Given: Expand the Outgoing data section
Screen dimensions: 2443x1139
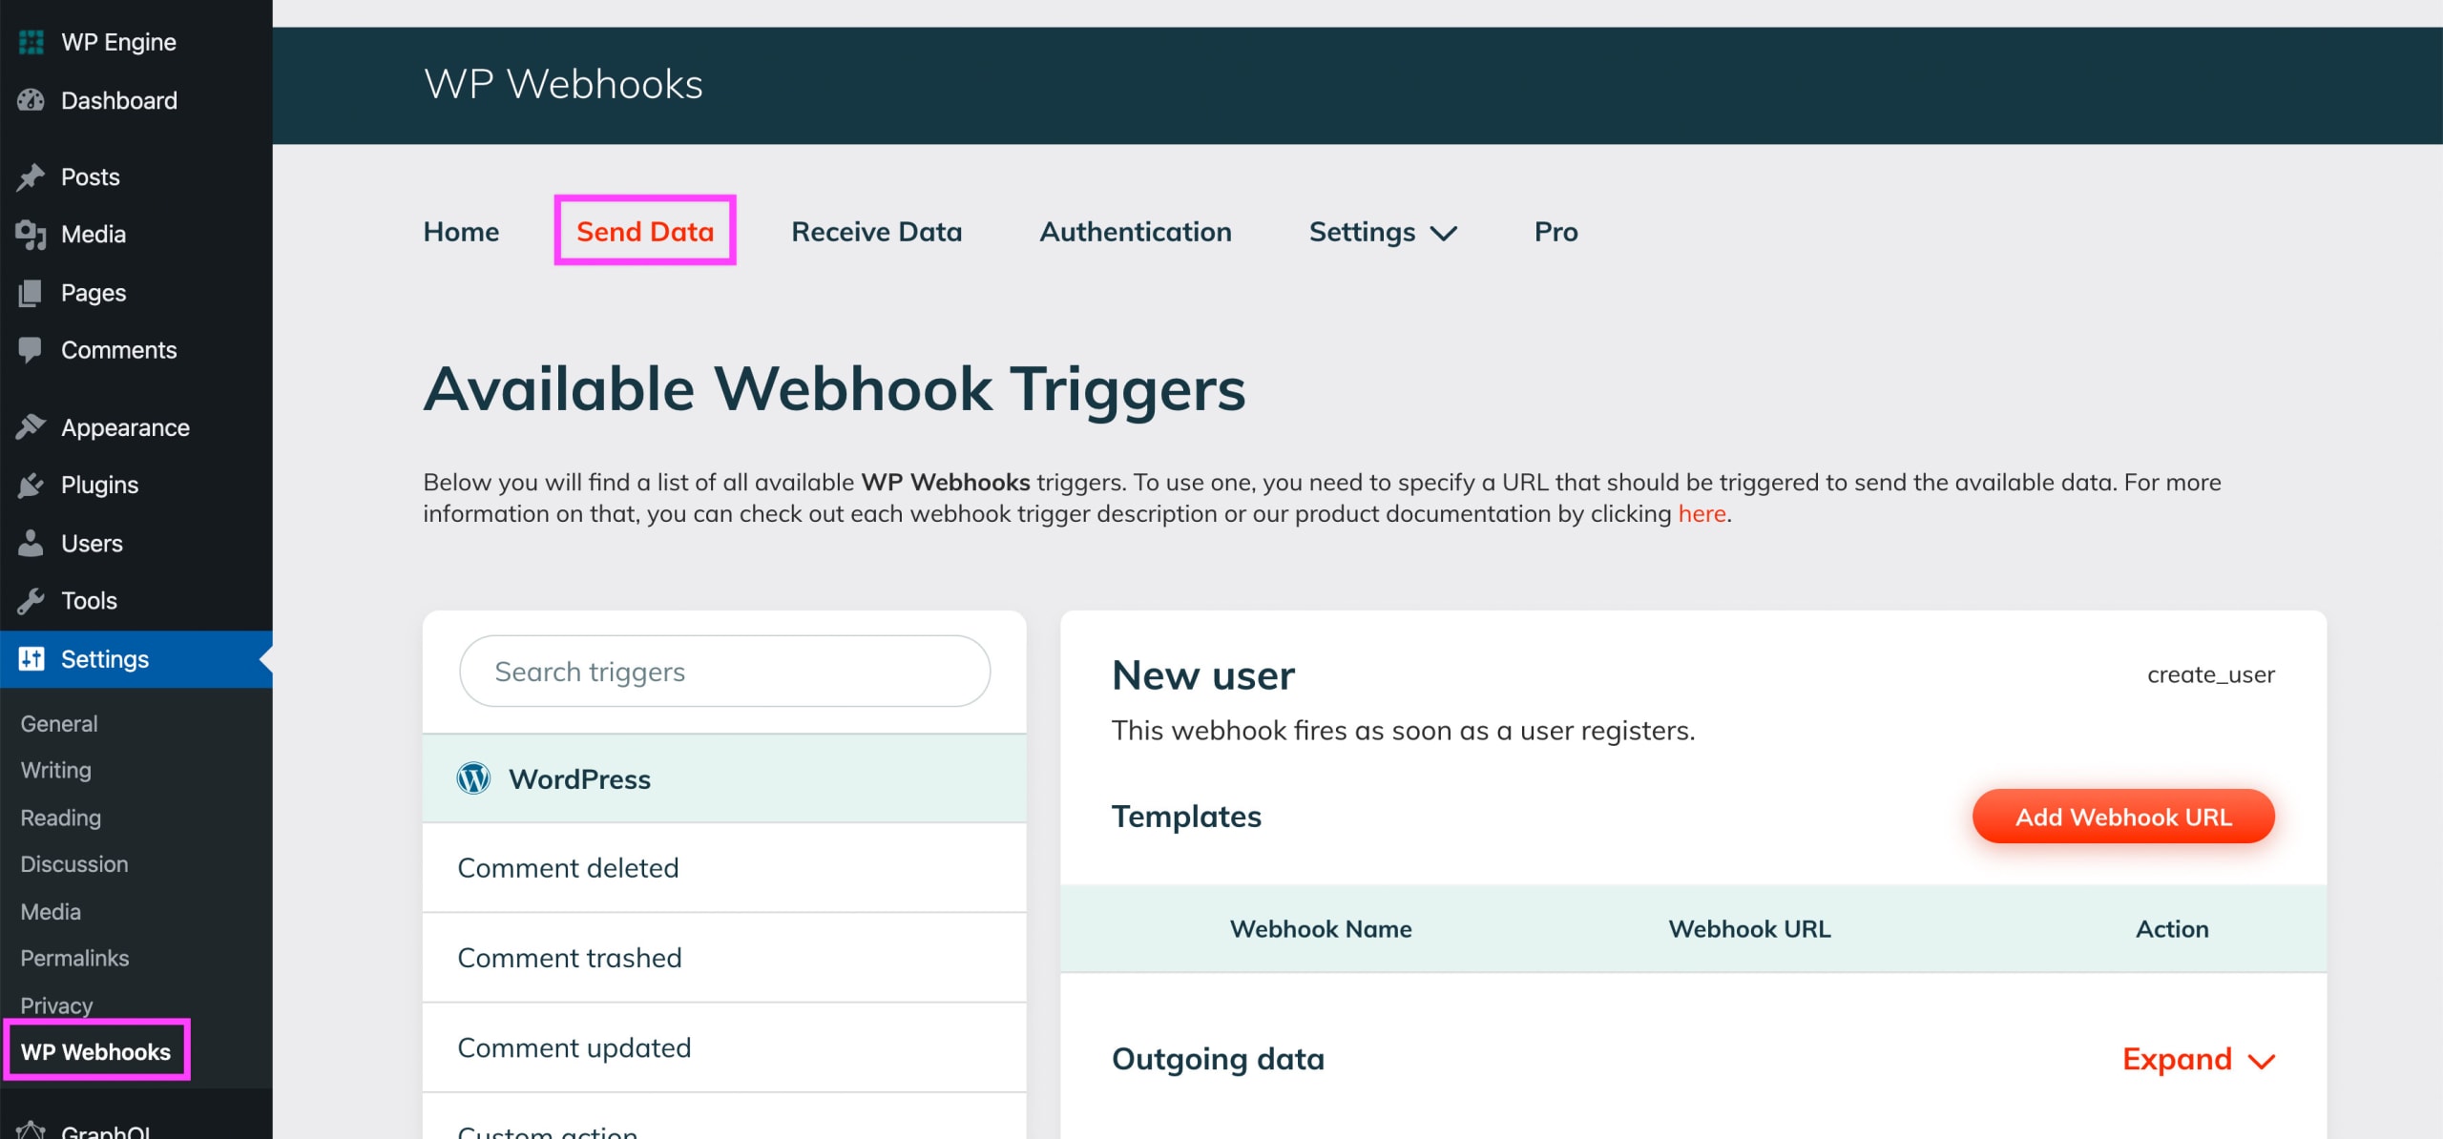Looking at the screenshot, I should click(2198, 1059).
